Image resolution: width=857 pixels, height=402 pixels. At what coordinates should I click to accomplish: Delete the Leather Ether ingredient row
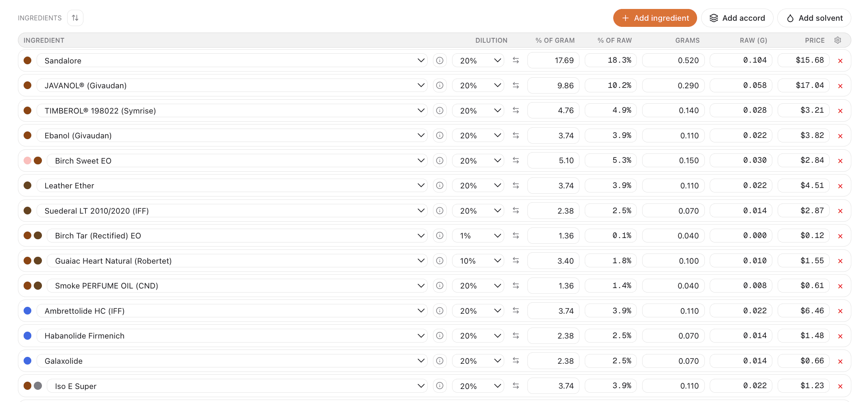840,186
